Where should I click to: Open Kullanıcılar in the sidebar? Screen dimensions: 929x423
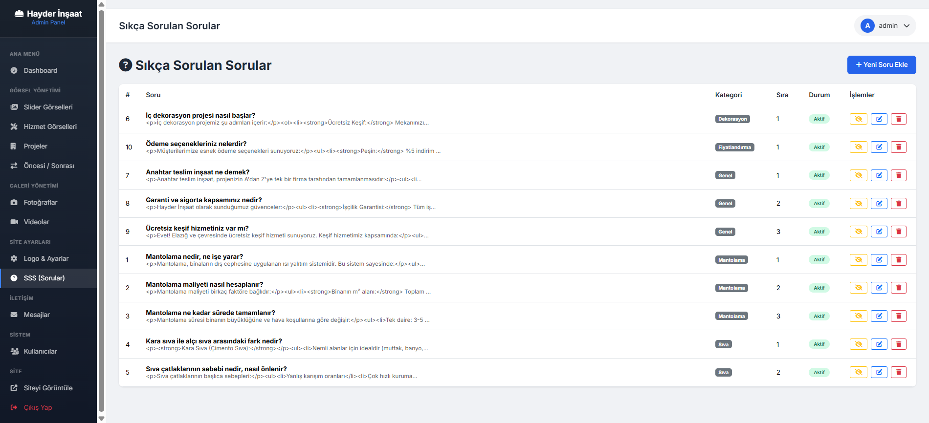click(48, 351)
